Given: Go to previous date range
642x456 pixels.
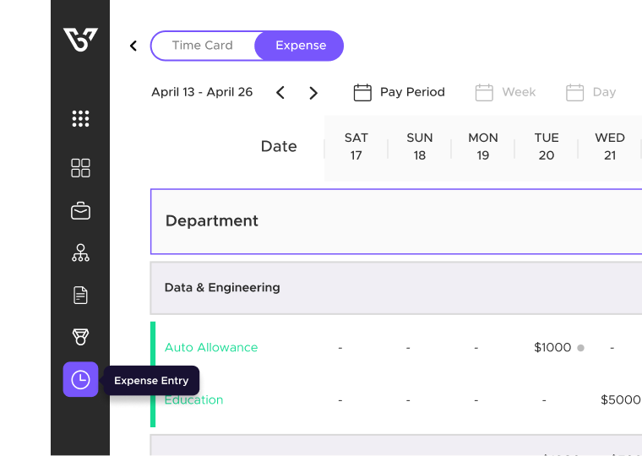Looking at the screenshot, I should 280,93.
